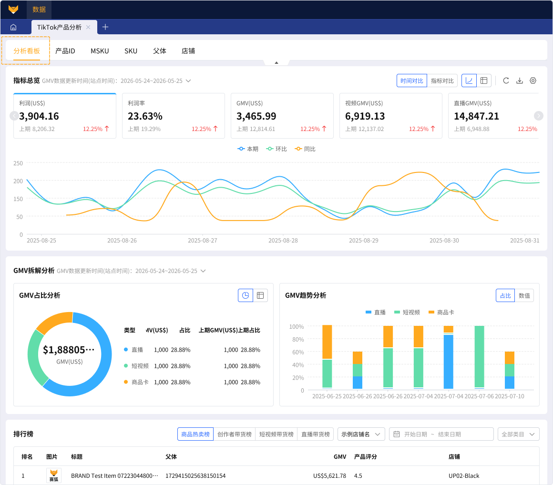The image size is (553, 485).
Task: Toggle 本期 series in chart legend
Action: tap(248, 149)
